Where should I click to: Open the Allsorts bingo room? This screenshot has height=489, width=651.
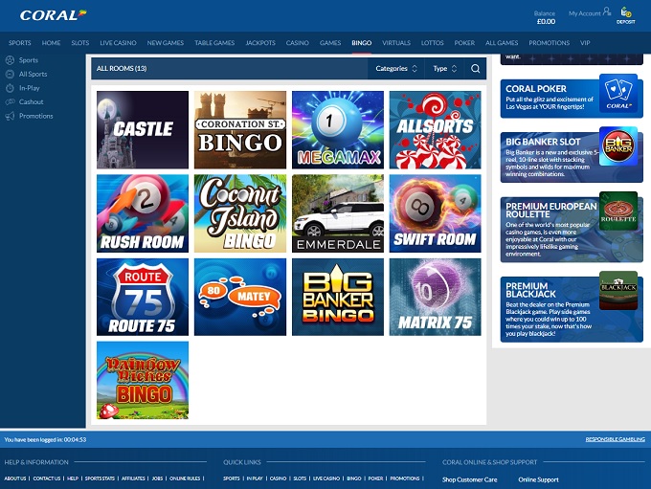435,130
